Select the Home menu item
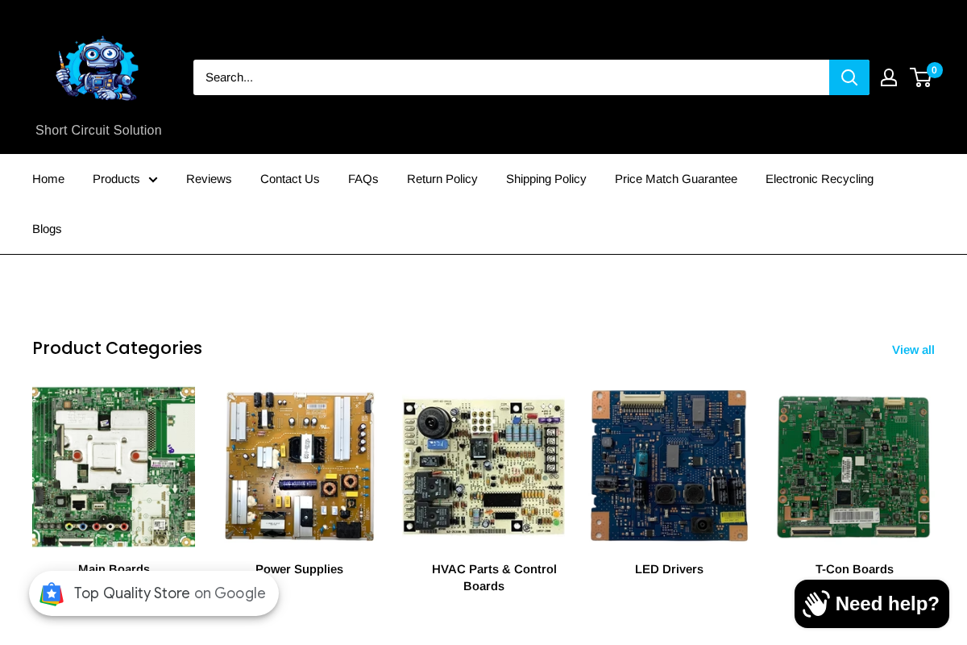 (x=48, y=179)
